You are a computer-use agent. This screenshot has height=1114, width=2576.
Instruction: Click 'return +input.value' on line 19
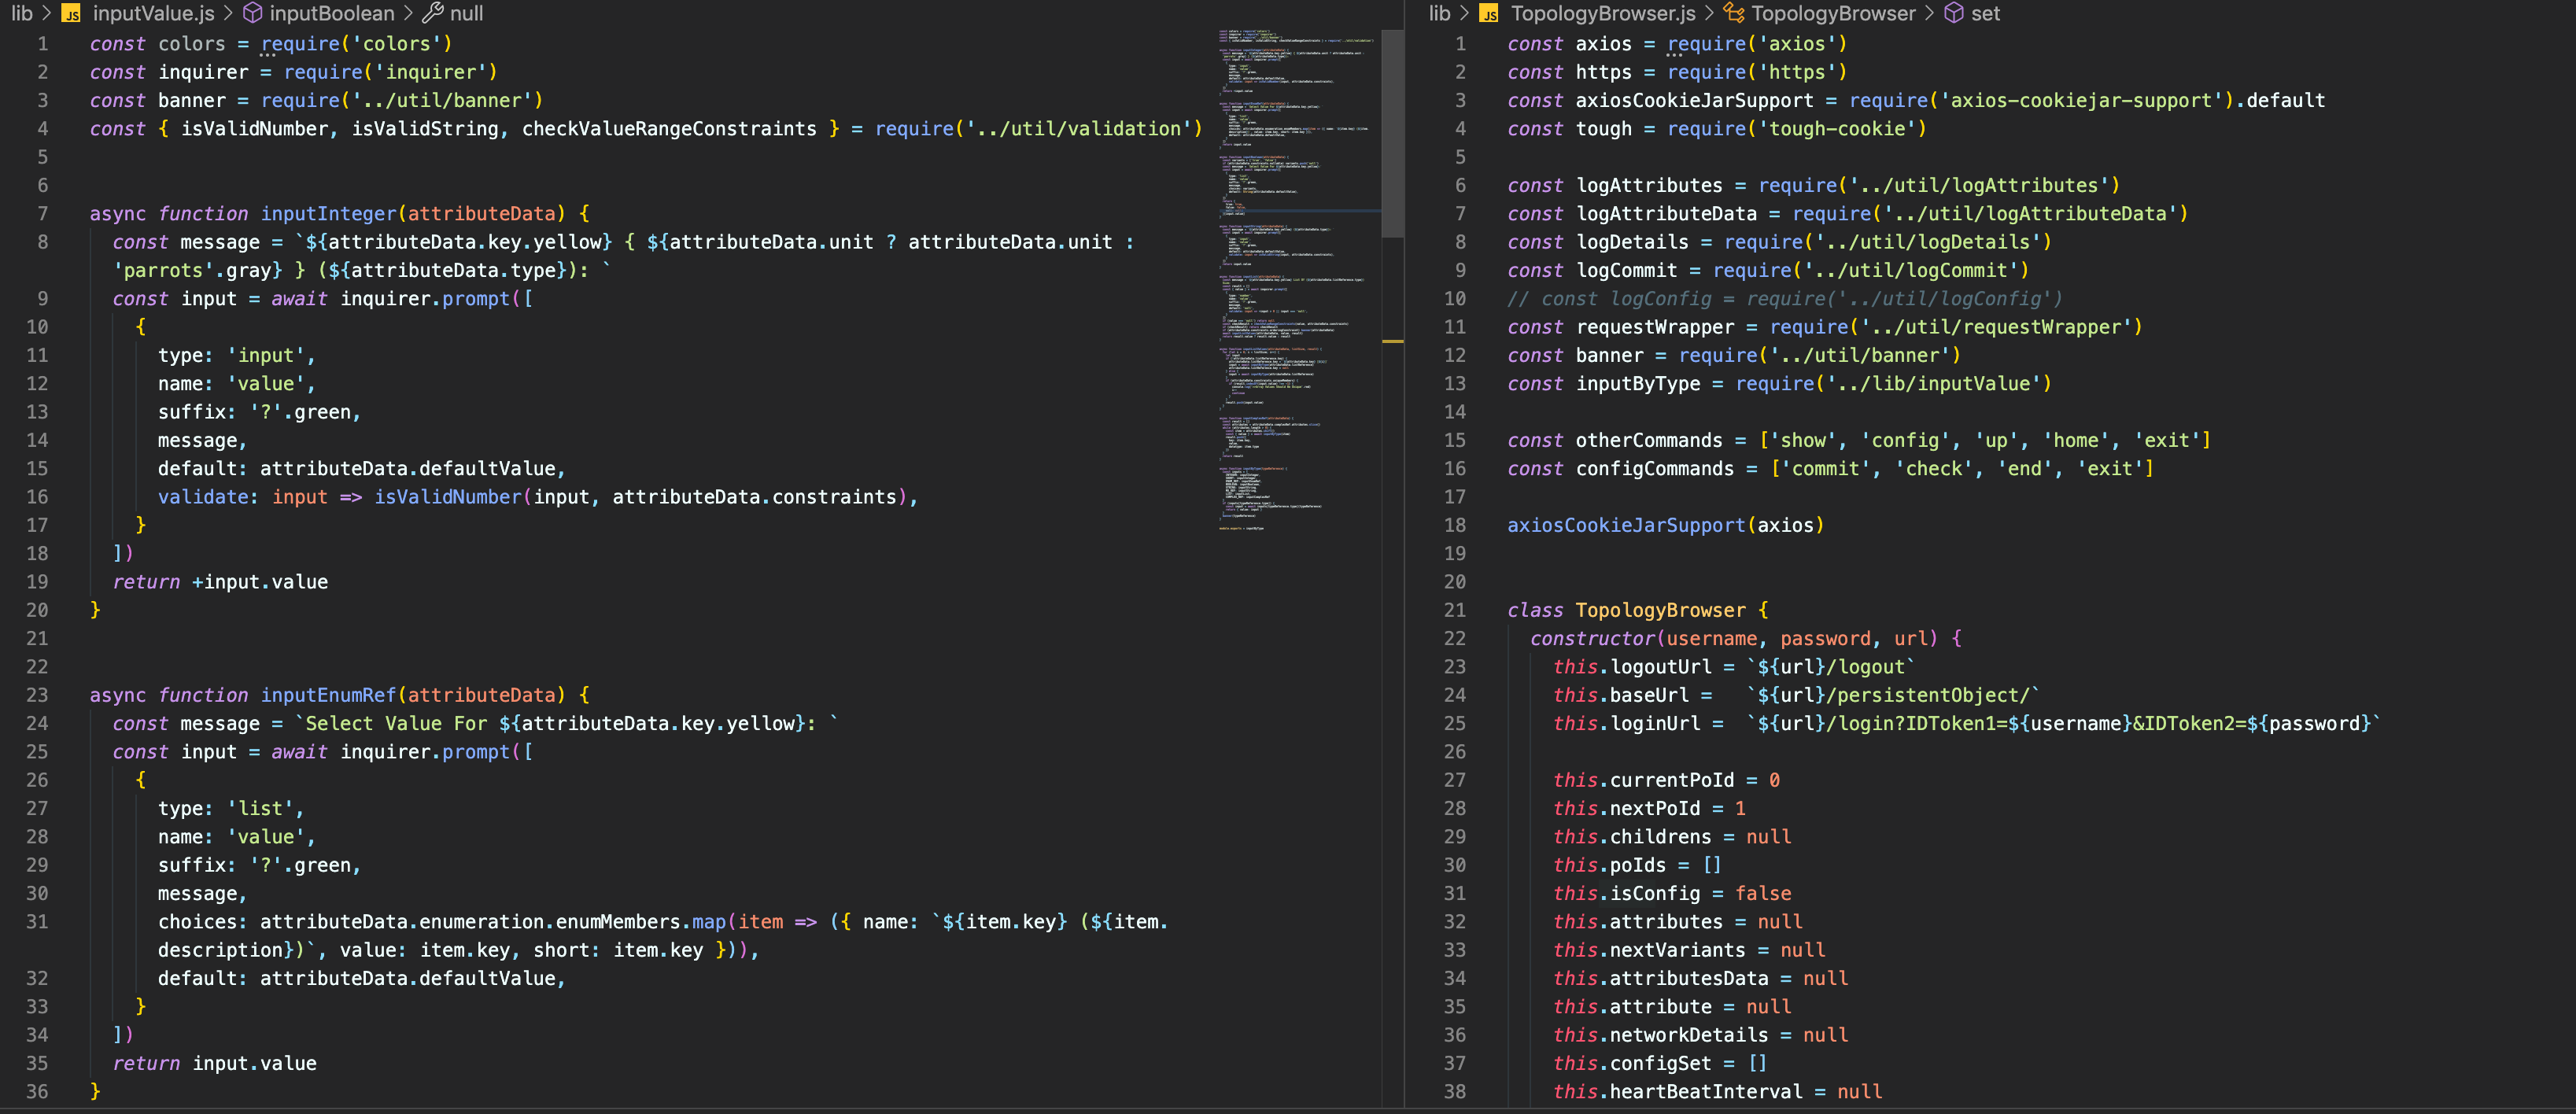coord(220,581)
